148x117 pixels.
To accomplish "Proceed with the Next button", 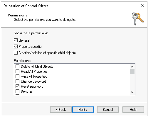I will (x=83, y=110).
